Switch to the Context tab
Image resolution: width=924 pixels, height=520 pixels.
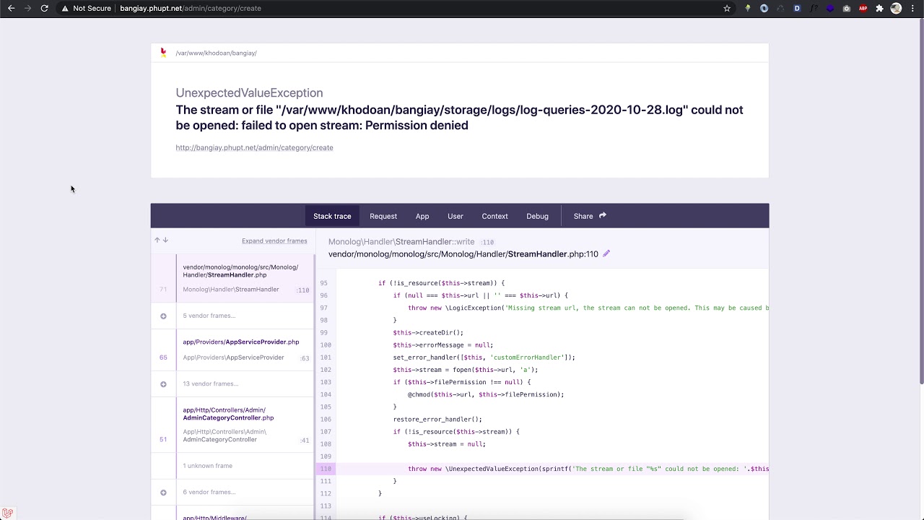(494, 216)
